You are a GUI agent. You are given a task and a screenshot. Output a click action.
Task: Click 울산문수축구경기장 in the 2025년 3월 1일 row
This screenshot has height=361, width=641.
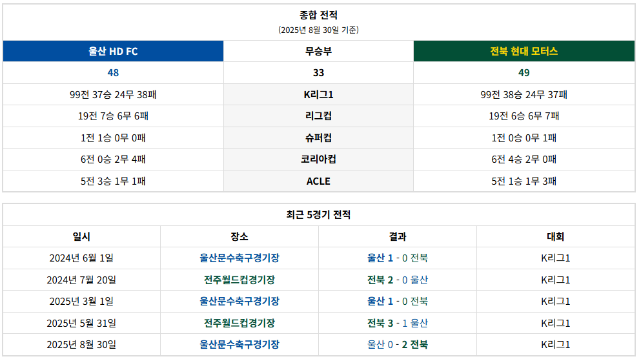point(239,302)
